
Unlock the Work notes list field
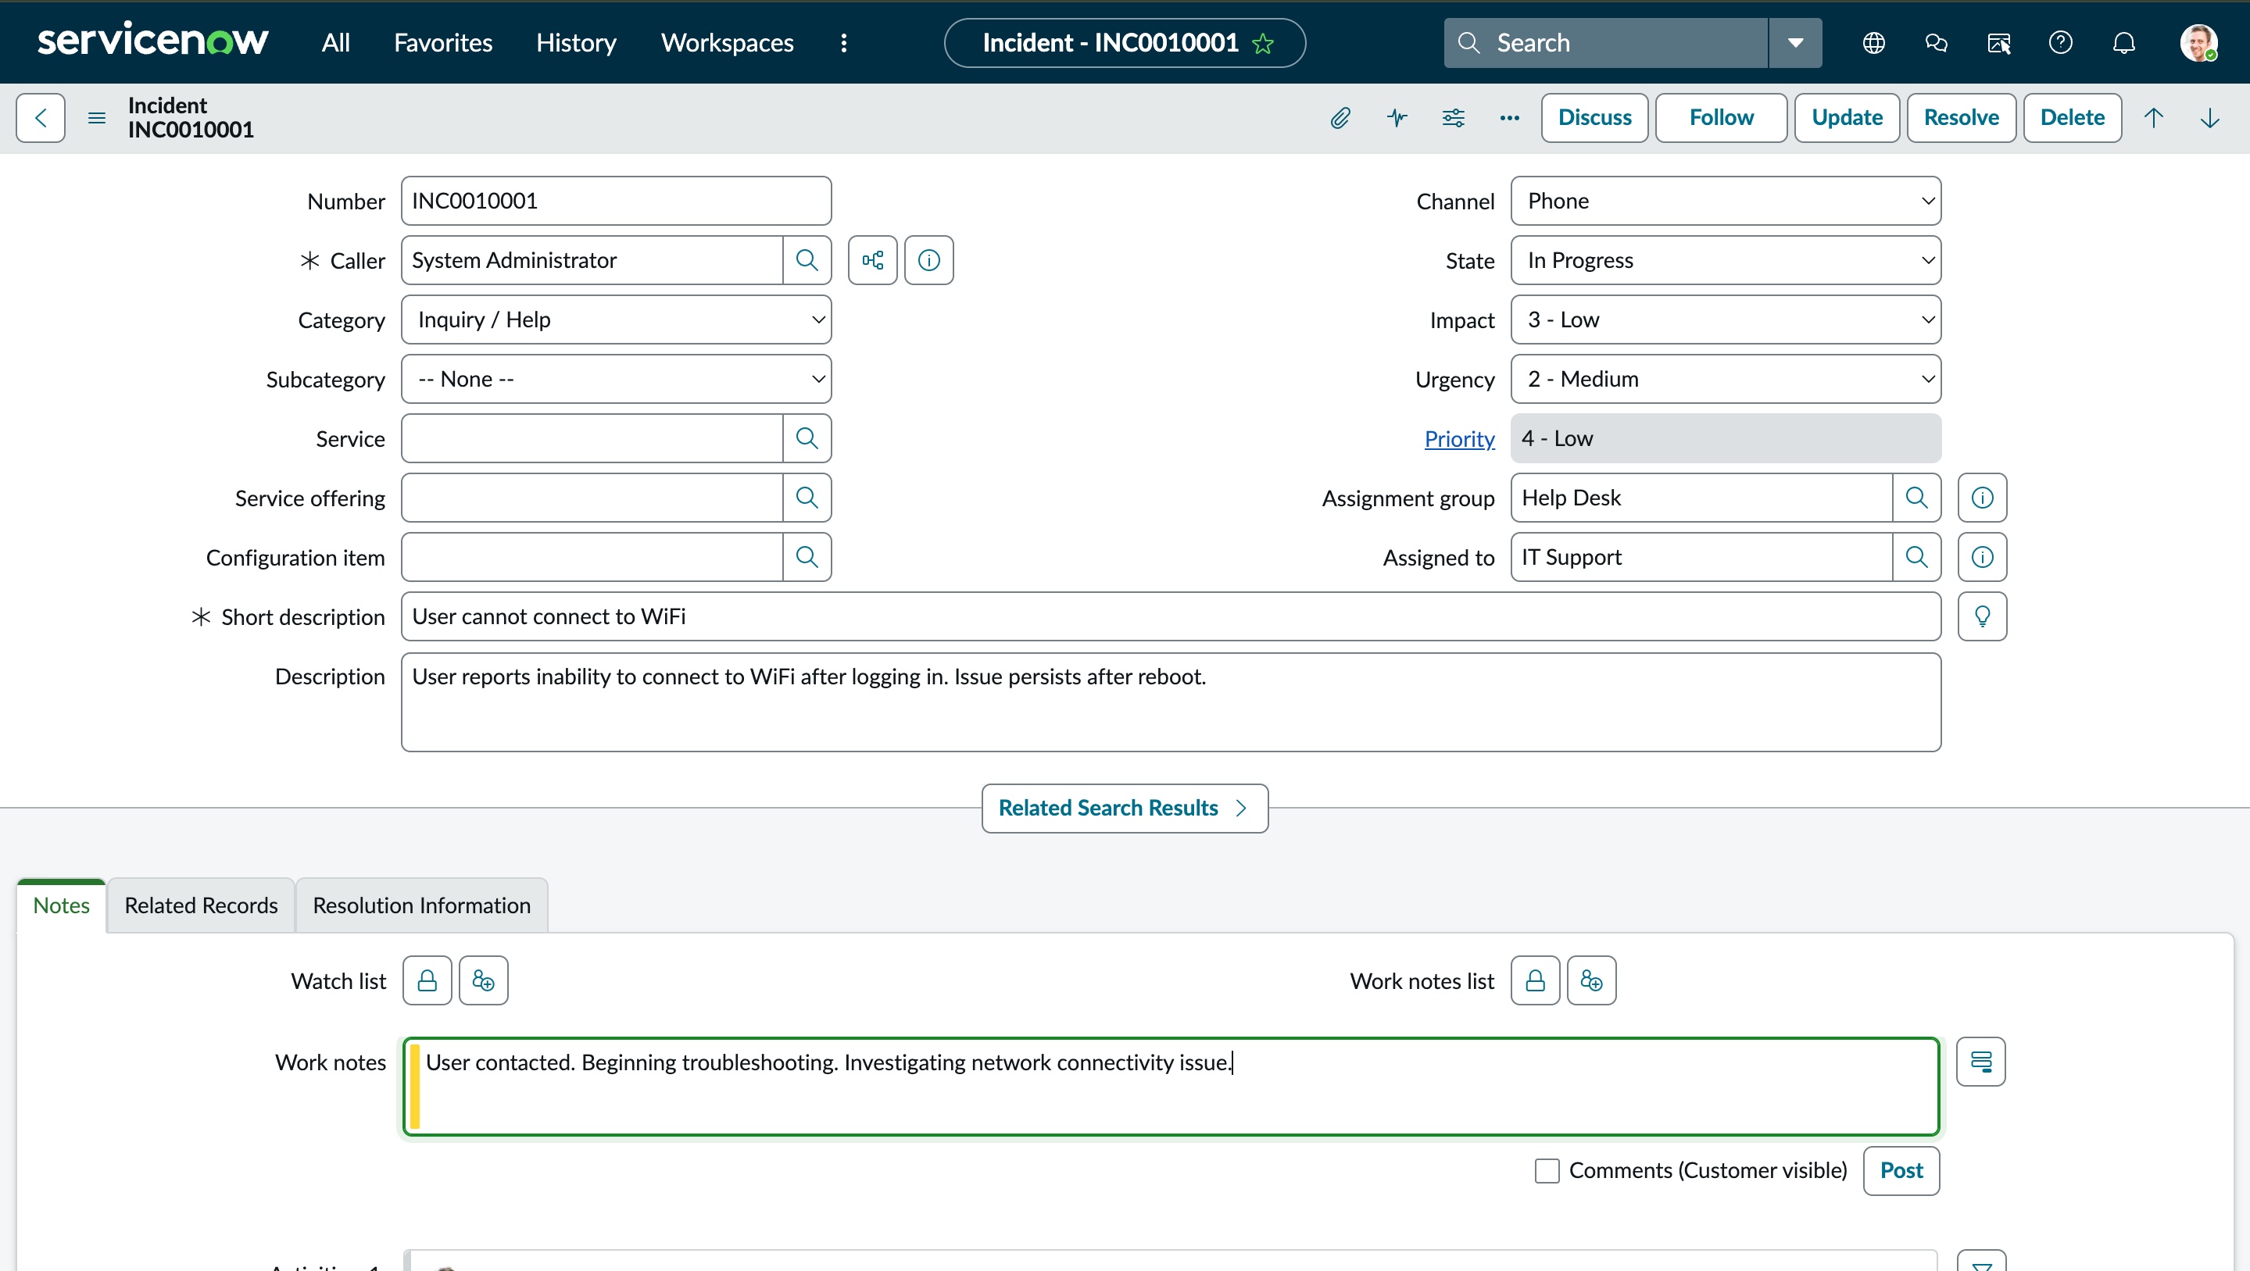point(1535,981)
